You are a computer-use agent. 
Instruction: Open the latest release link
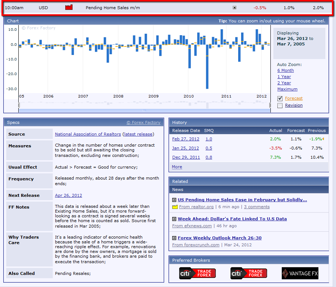(138, 134)
